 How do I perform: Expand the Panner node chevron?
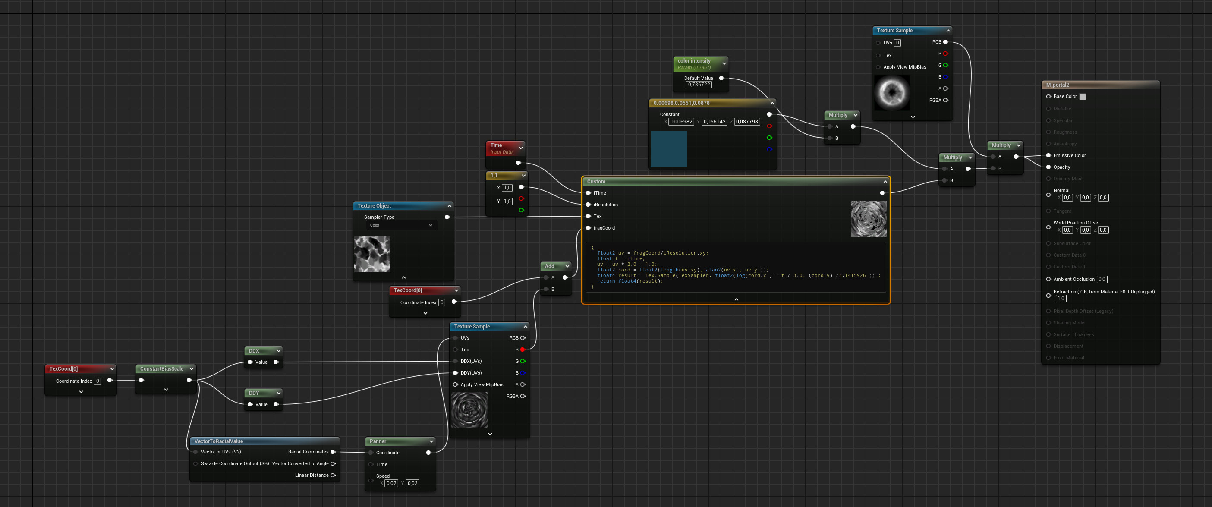[431, 441]
